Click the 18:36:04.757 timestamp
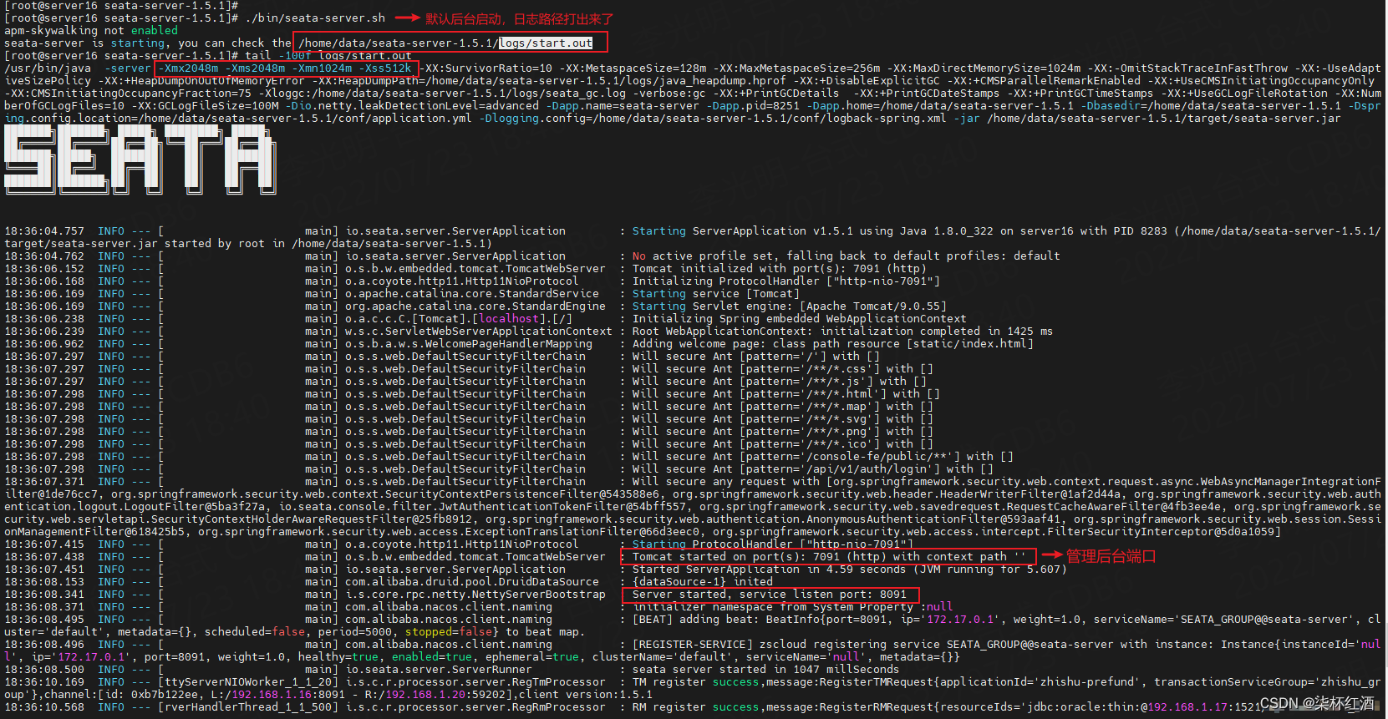Image resolution: width=1388 pixels, height=719 pixels. [x=44, y=230]
